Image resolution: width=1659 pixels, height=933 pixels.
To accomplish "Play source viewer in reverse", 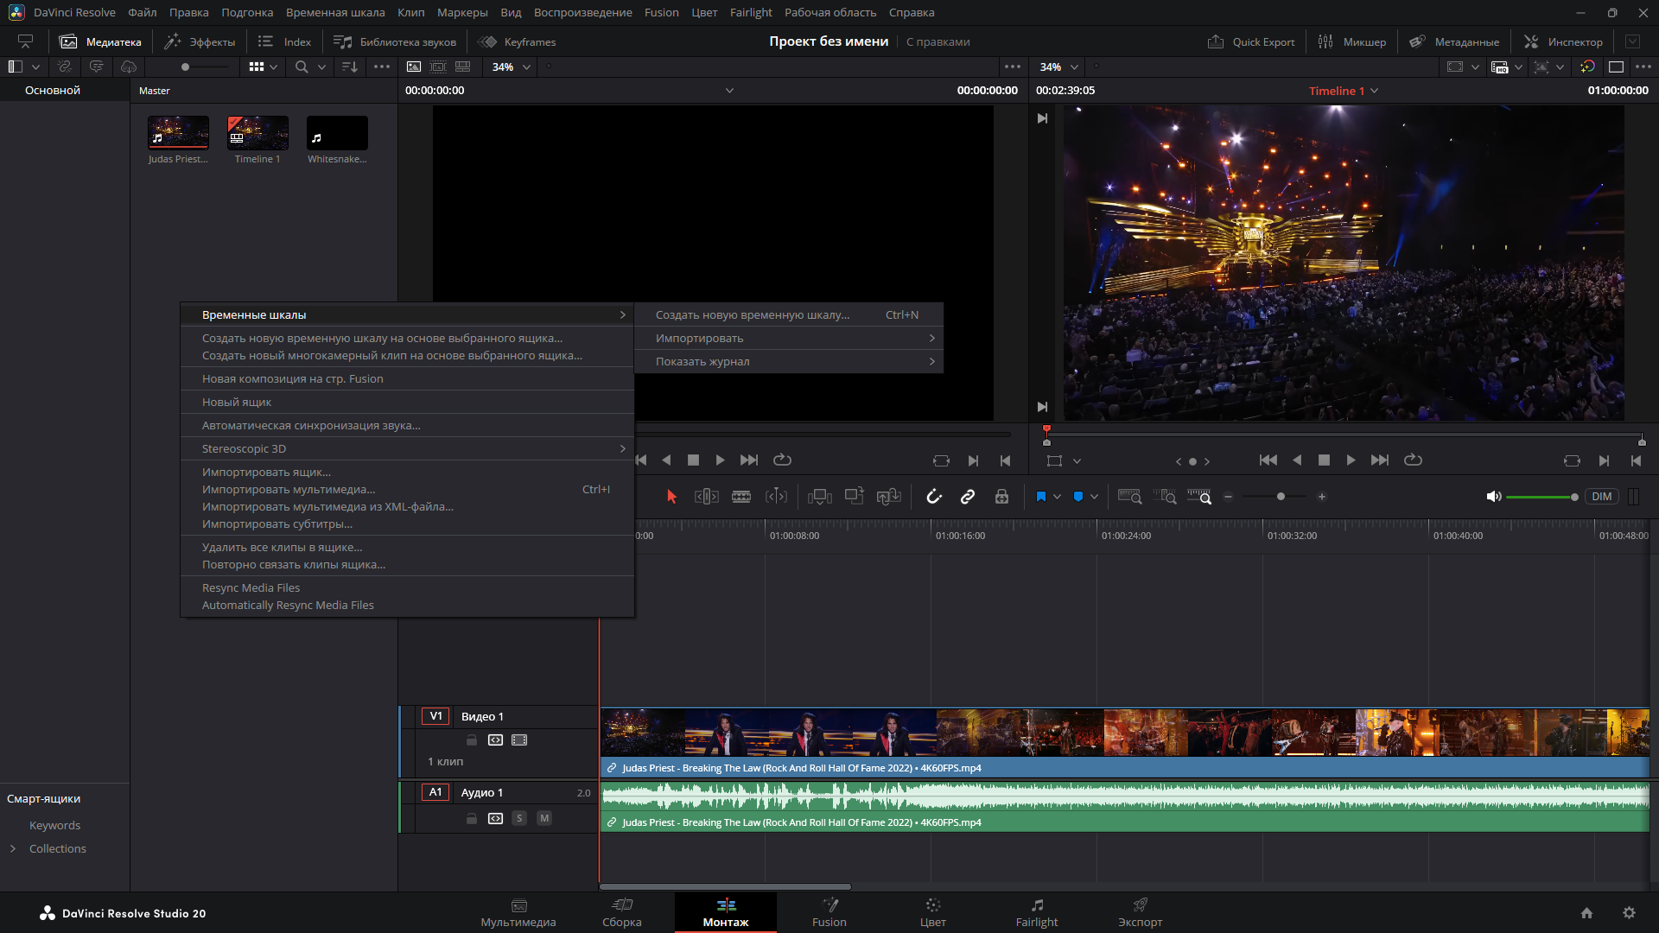I will click(666, 460).
